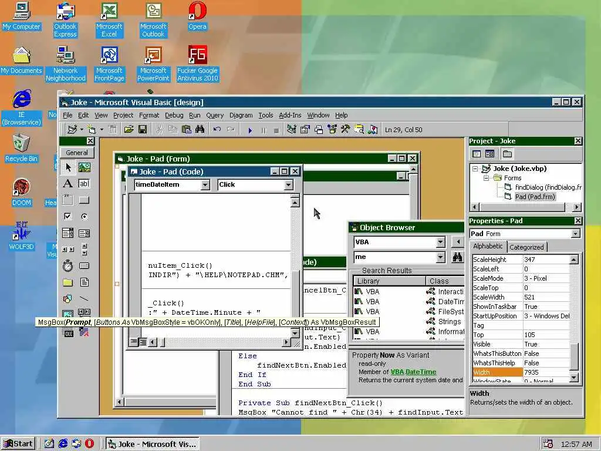Viewport: 601px width, 451px height.
Task: Click the Undo arrow in the toolbar
Action: tap(217, 130)
